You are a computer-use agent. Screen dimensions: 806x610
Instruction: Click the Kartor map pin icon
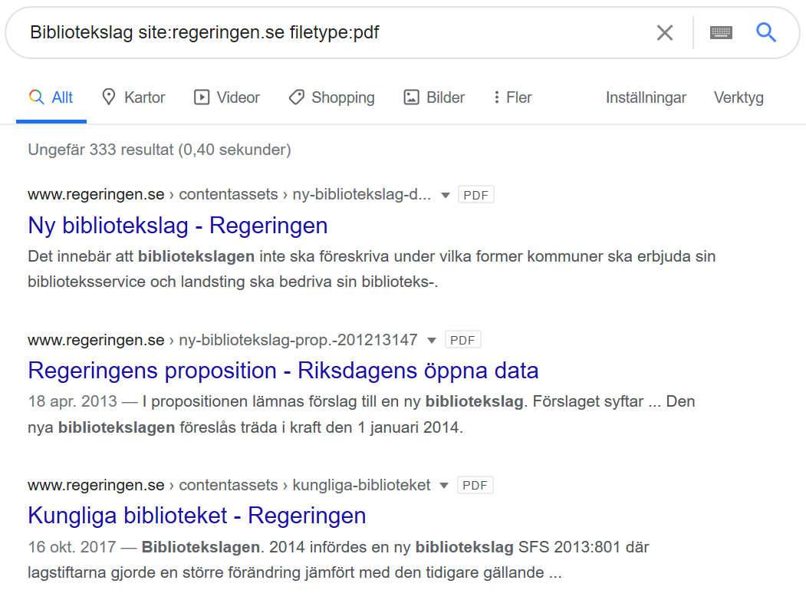(108, 97)
